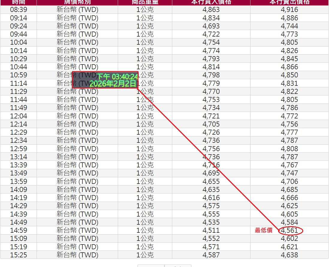Select the 12:14 time cell
Screen dimensions: 329x267
19,124
